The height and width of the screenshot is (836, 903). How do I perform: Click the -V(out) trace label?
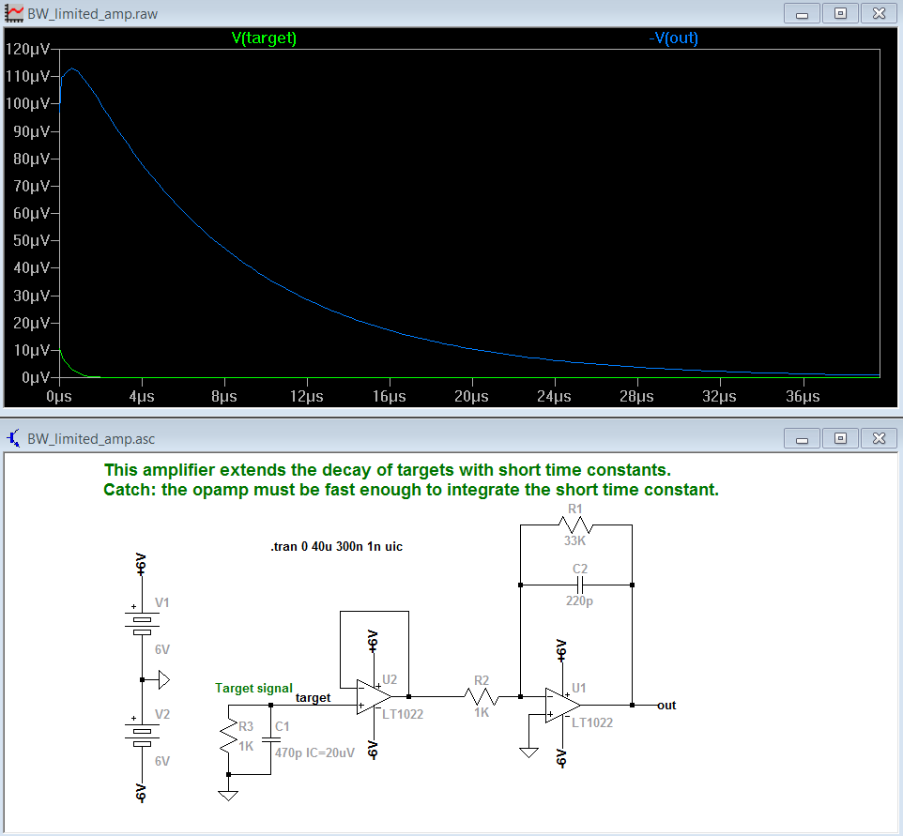(x=673, y=38)
